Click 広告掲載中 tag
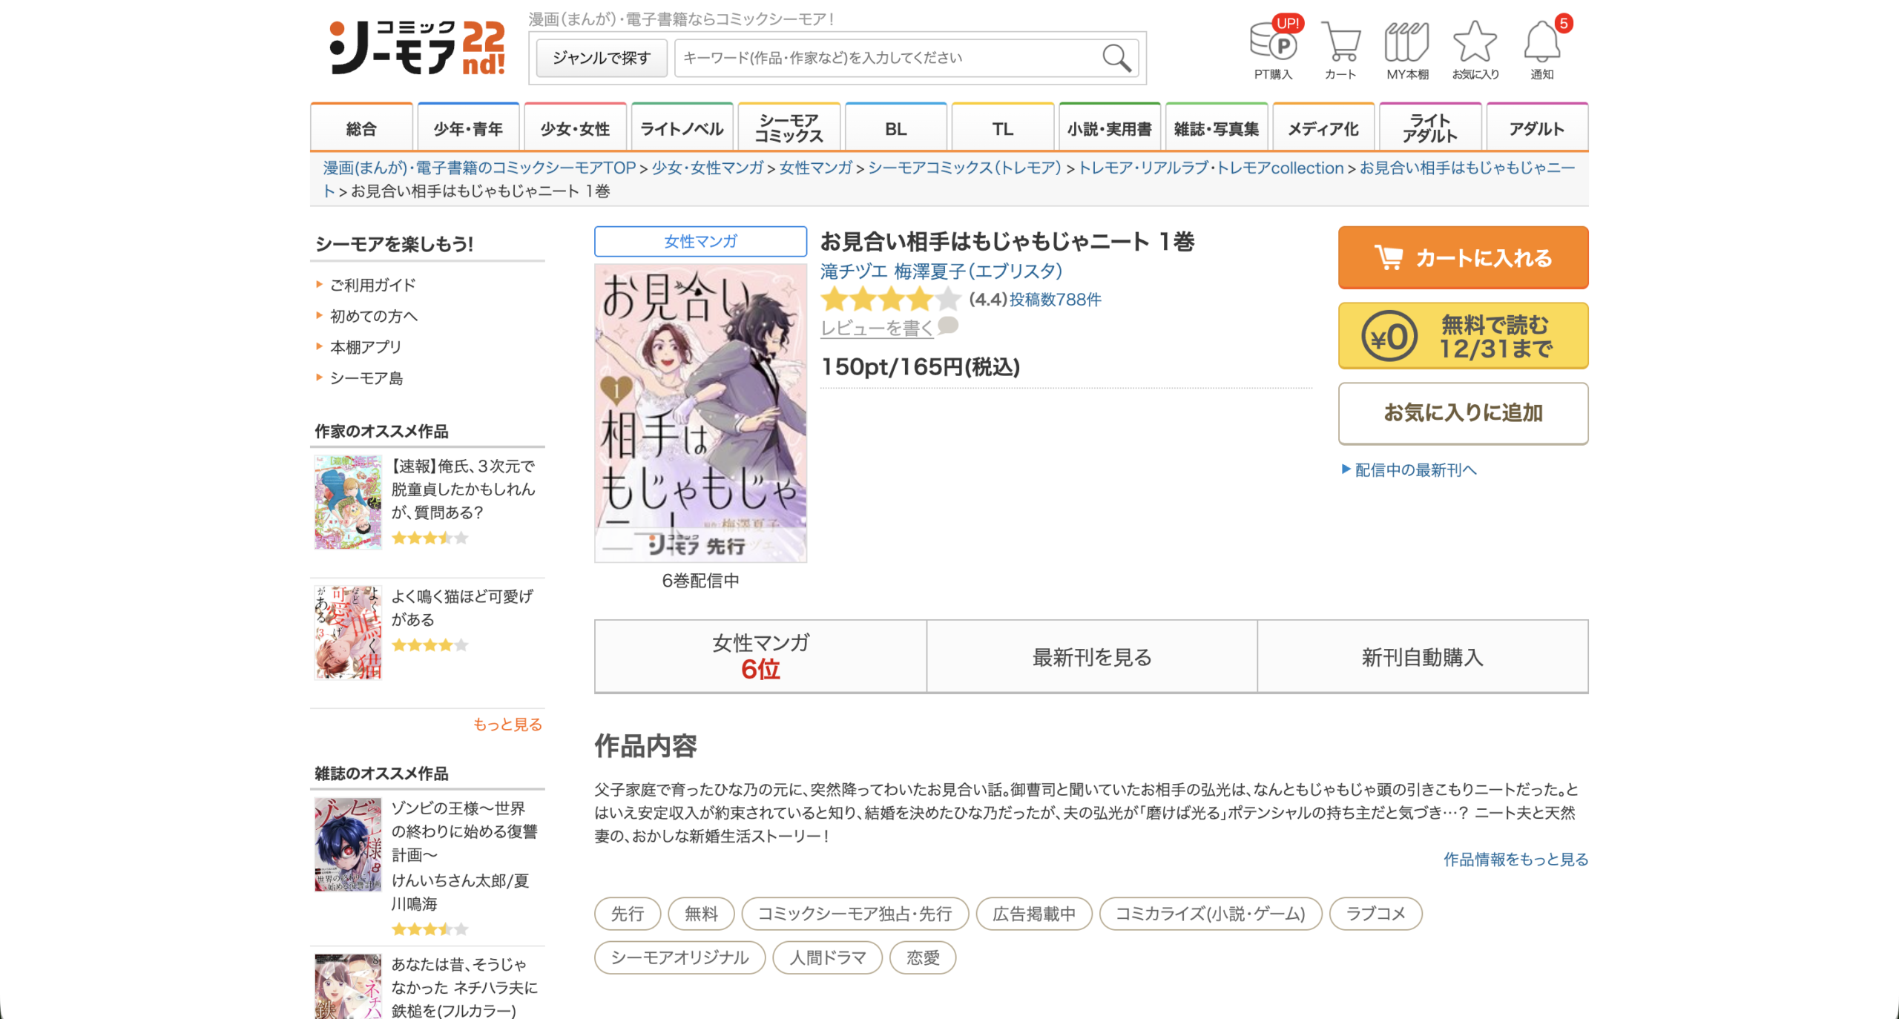This screenshot has height=1019, width=1899. pos(1034,914)
